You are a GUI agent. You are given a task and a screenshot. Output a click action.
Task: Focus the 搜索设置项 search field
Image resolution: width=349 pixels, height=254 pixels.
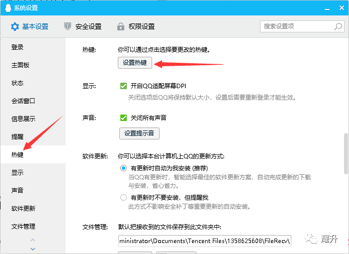click(302, 26)
